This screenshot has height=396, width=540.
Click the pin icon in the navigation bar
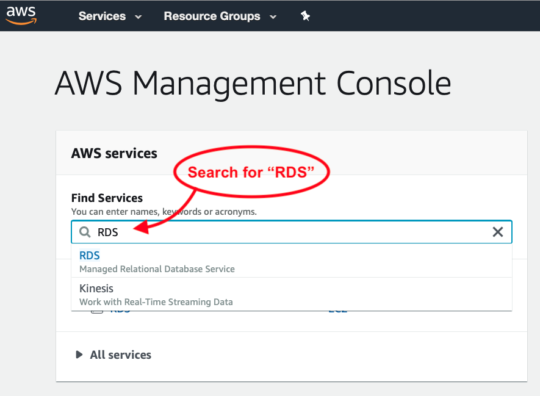304,15
